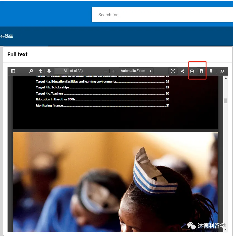Image resolution: width=233 pixels, height=236 pixels.
Task: Bookmark the current view
Action: coord(211,71)
